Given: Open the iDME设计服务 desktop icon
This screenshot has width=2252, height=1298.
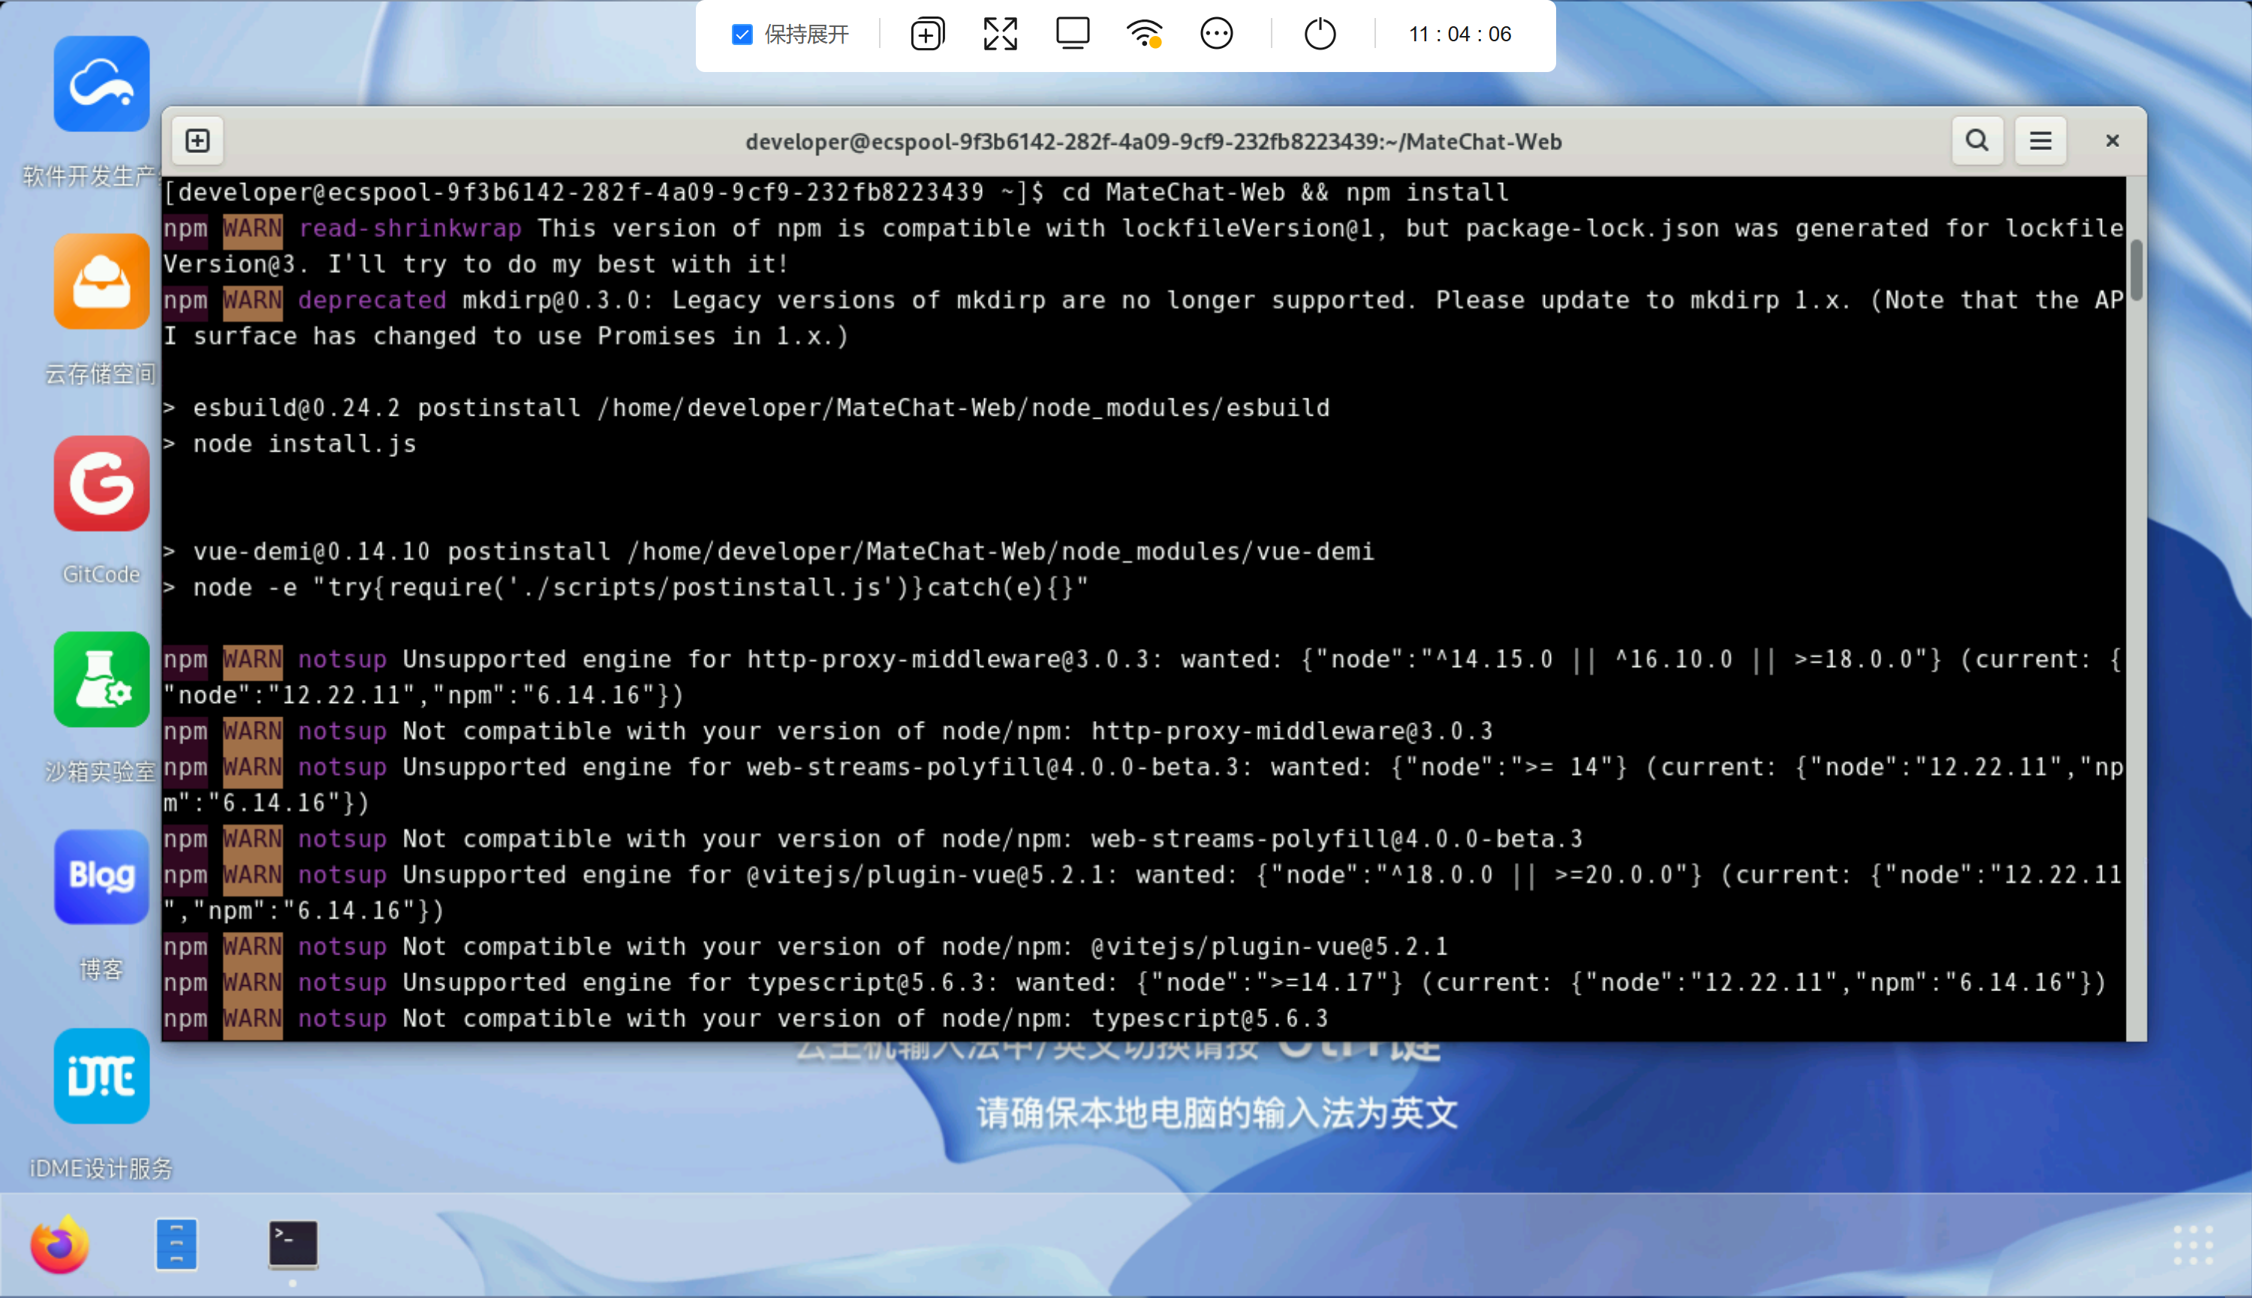Looking at the screenshot, I should click(101, 1076).
